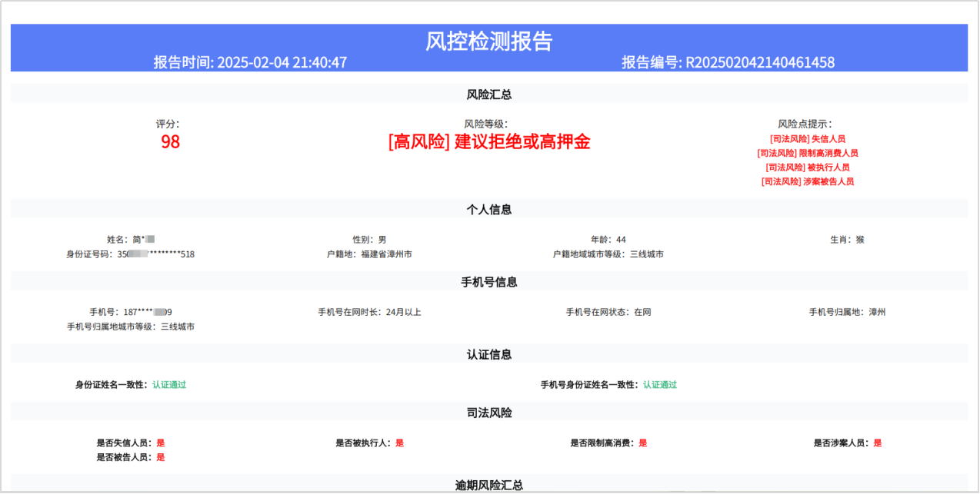Expand the 风险汇总 section header

coord(489,94)
